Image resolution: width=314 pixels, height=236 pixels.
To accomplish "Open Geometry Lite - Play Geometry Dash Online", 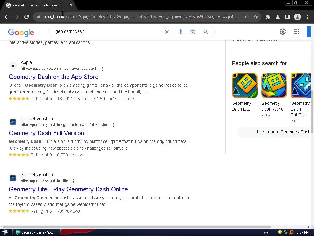I will [68, 189].
